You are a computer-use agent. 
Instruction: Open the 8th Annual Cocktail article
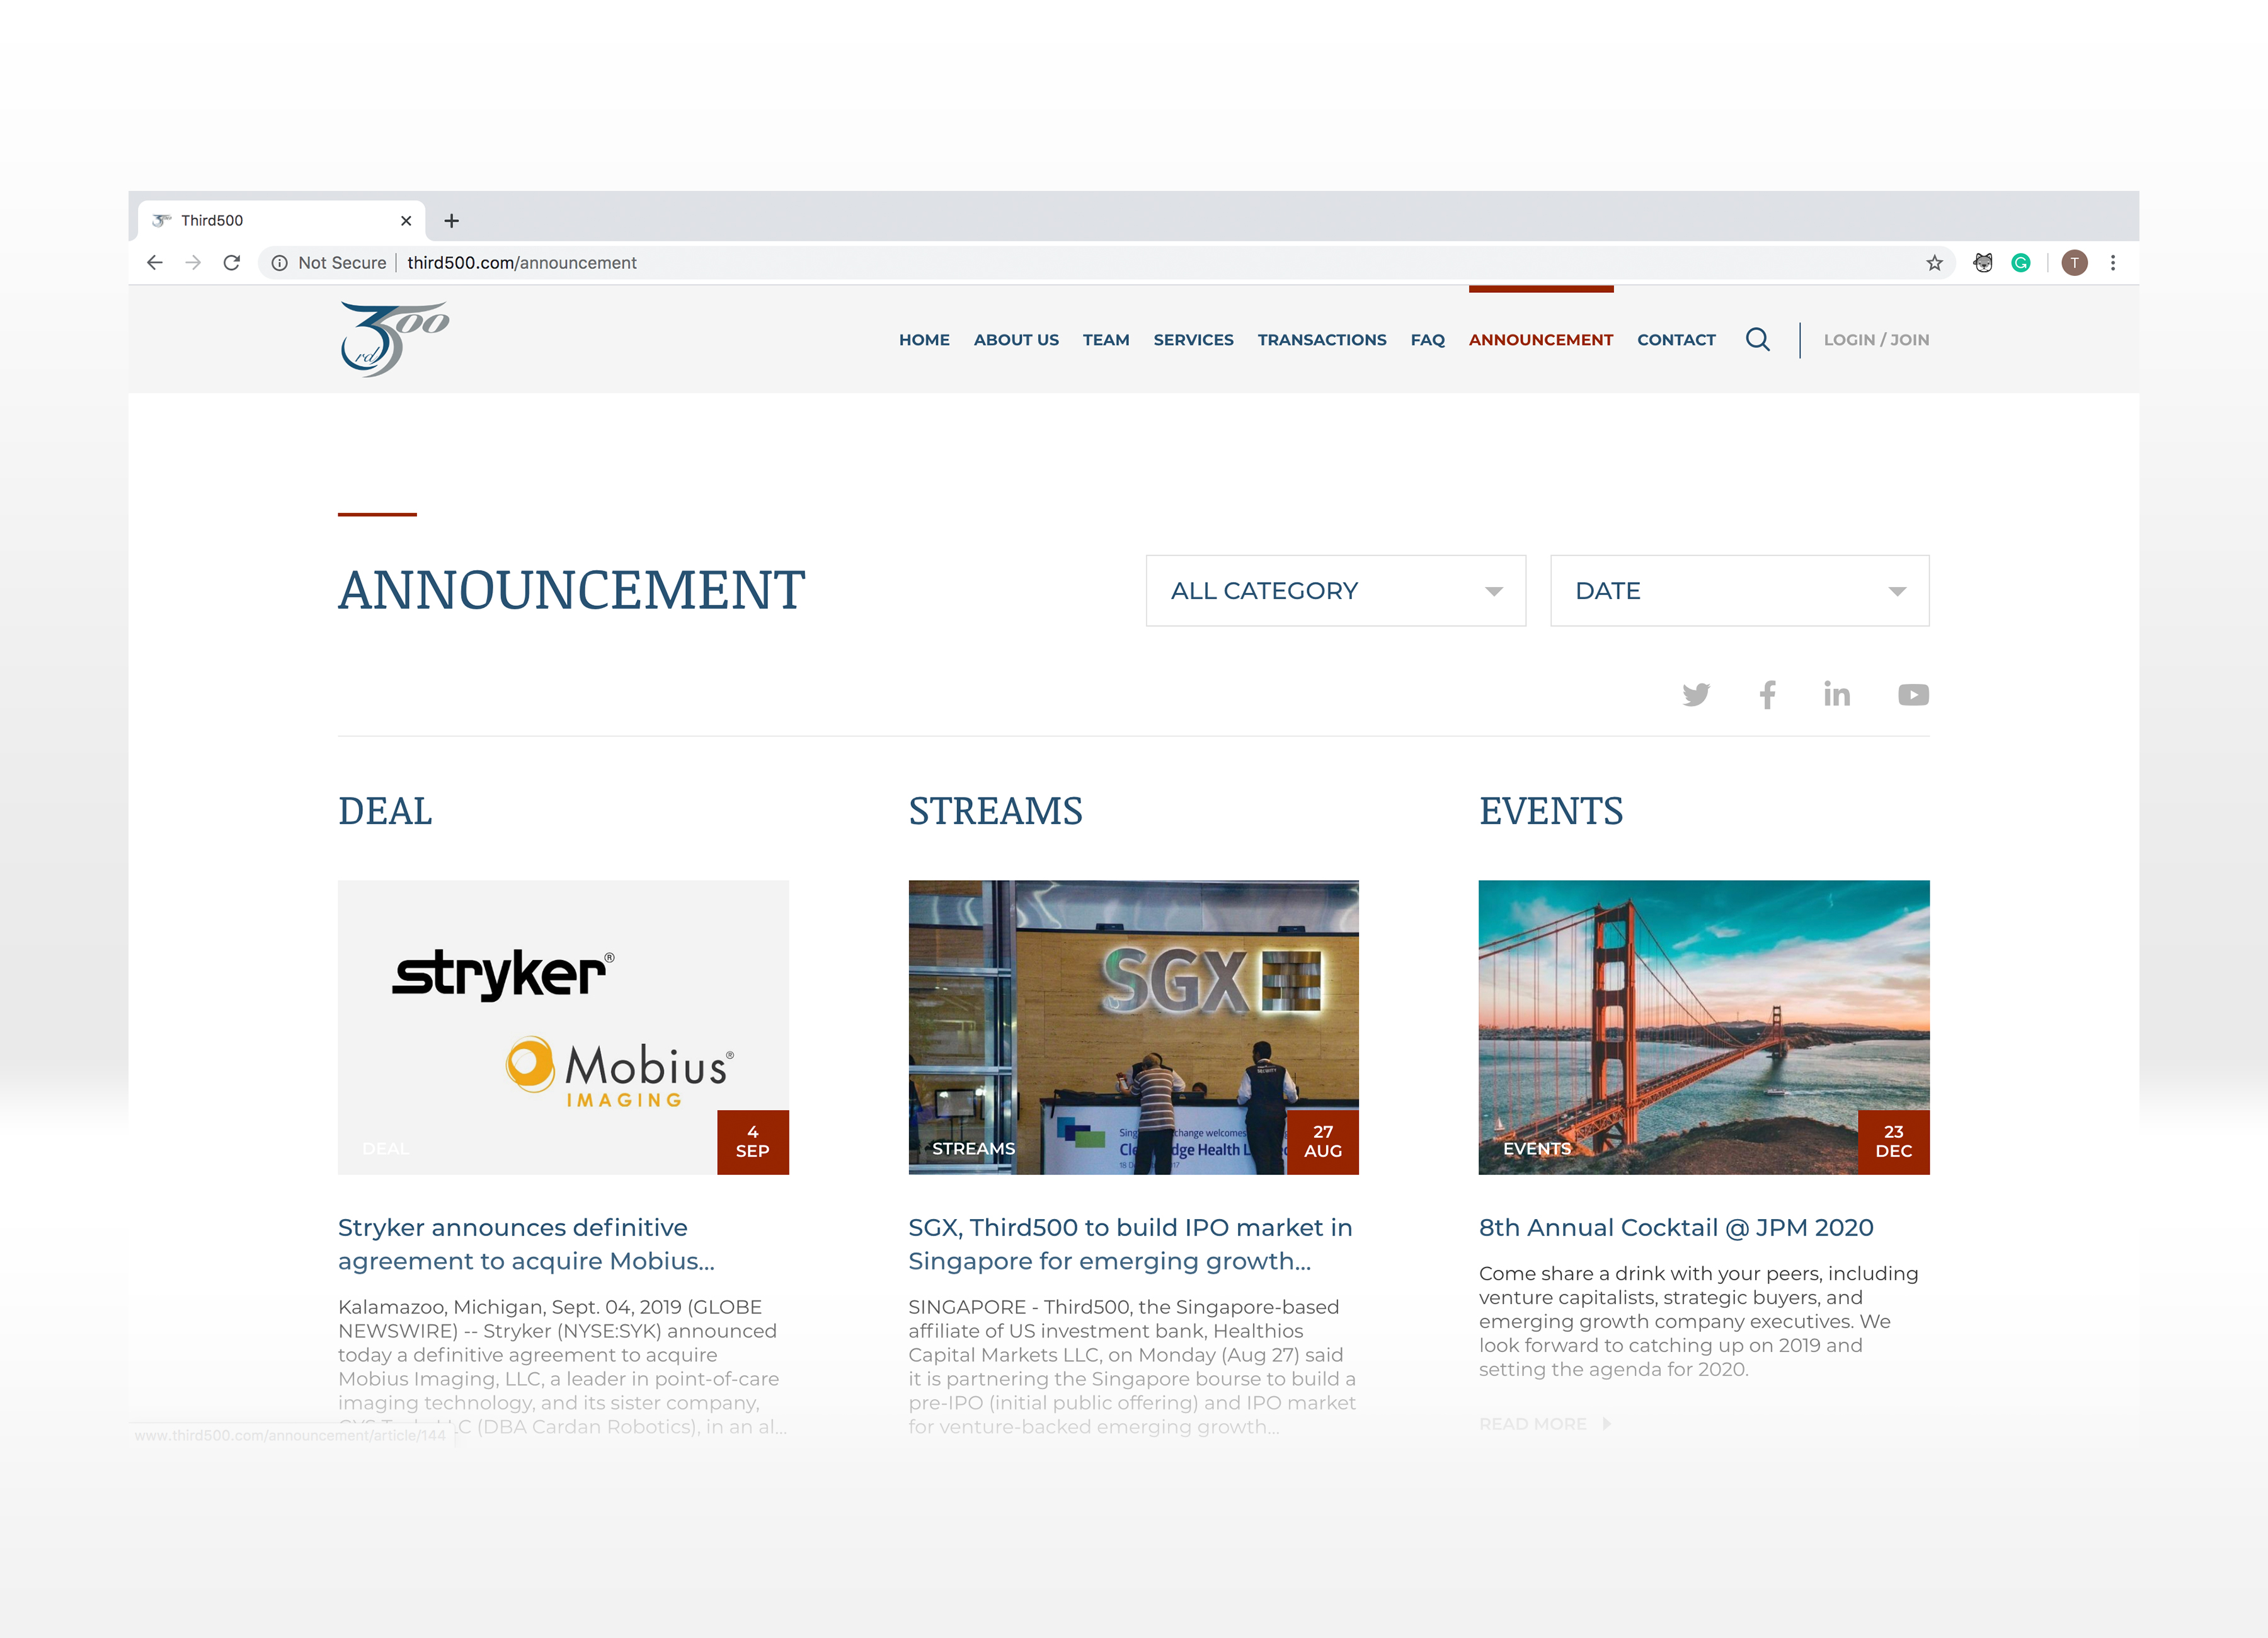(1676, 1227)
